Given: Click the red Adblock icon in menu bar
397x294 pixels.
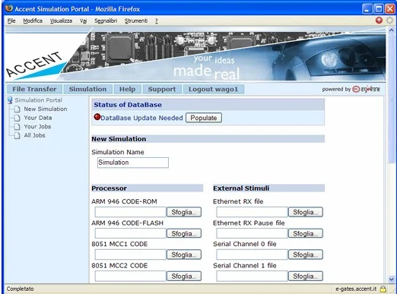Looking at the screenshot, I should [379, 21].
